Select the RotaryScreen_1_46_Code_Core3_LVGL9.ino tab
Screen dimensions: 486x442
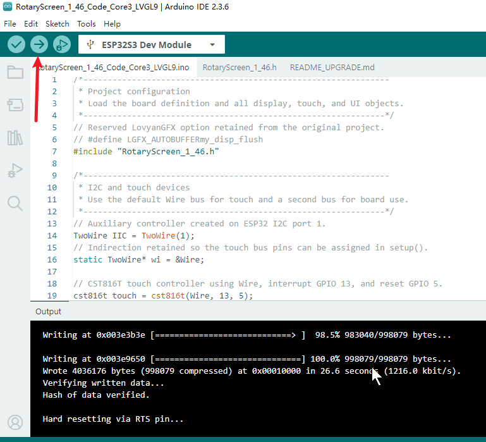point(113,67)
